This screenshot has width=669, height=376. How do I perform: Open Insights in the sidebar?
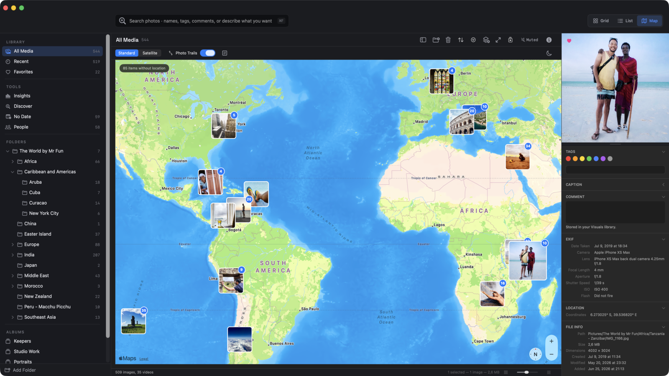coord(53,96)
